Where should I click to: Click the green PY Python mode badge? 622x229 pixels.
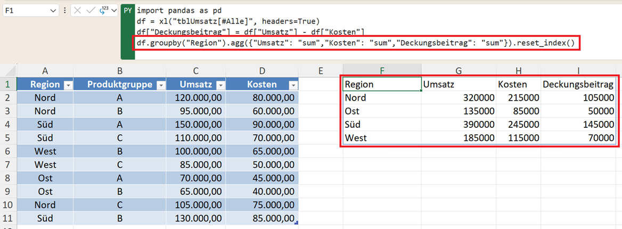128,11
